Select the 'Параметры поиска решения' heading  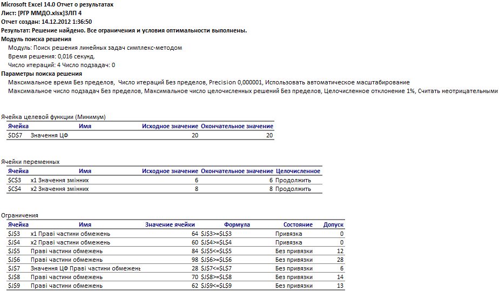pyautogui.click(x=42, y=74)
